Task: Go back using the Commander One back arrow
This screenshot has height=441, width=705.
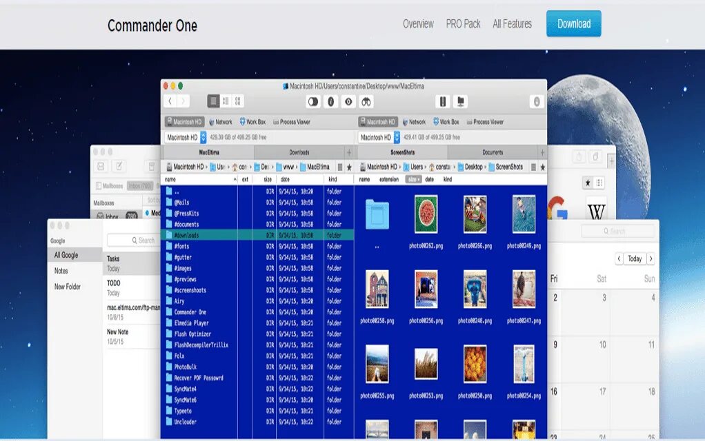Action: click(x=170, y=101)
